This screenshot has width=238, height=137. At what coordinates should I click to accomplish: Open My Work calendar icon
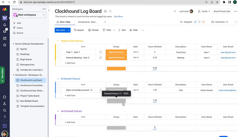[5, 38]
